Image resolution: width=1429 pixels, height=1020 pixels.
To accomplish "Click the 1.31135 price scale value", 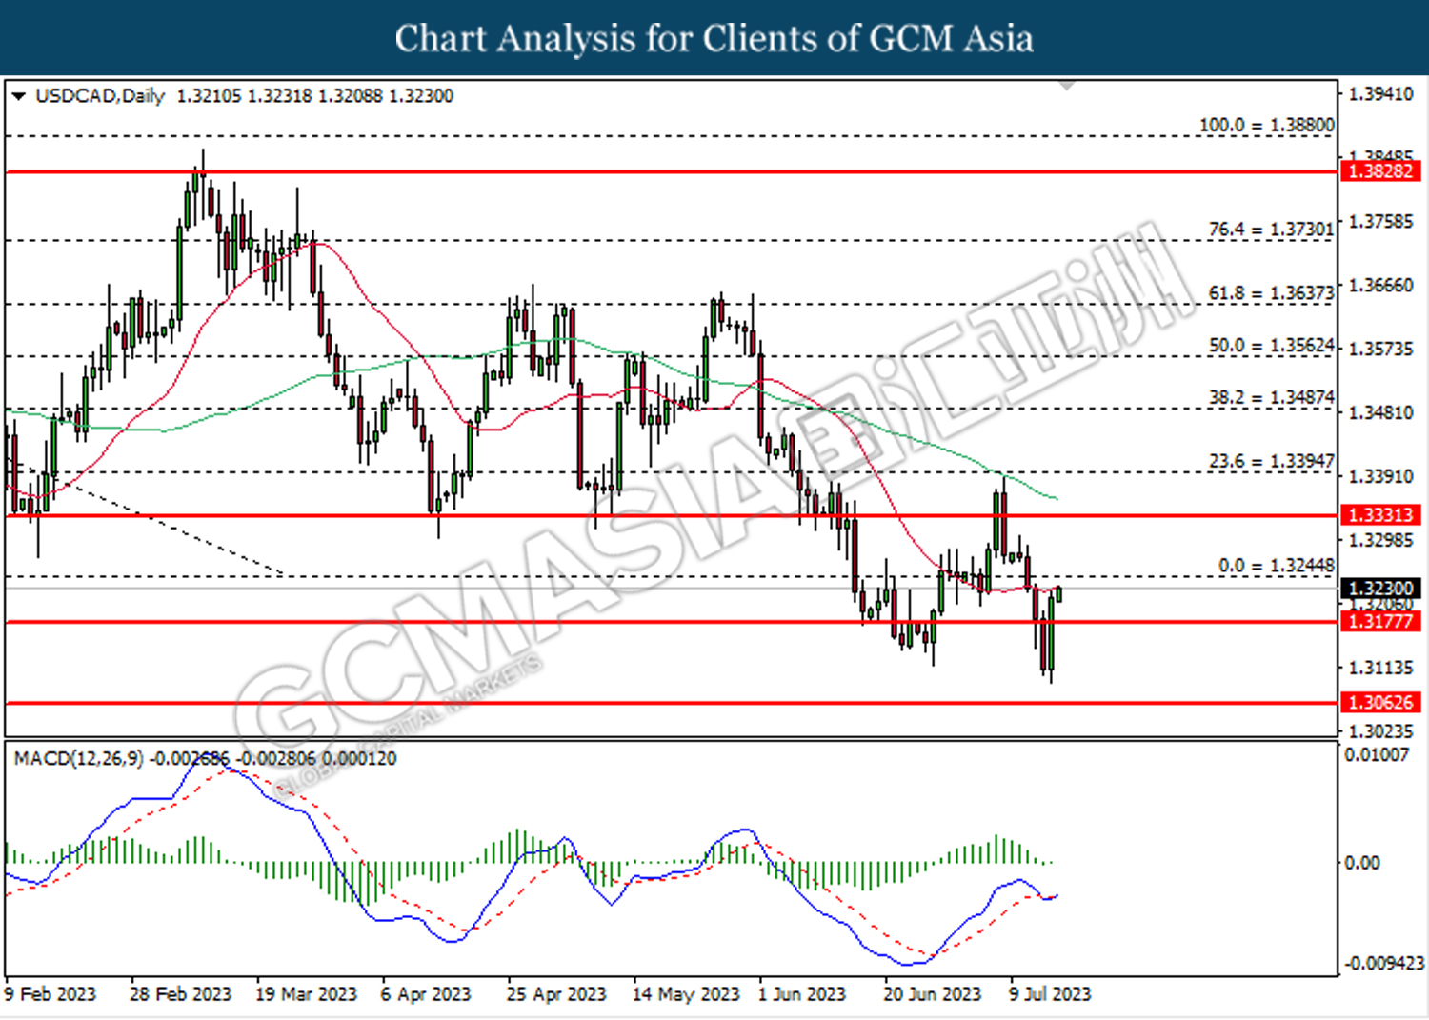I will click(1381, 669).
